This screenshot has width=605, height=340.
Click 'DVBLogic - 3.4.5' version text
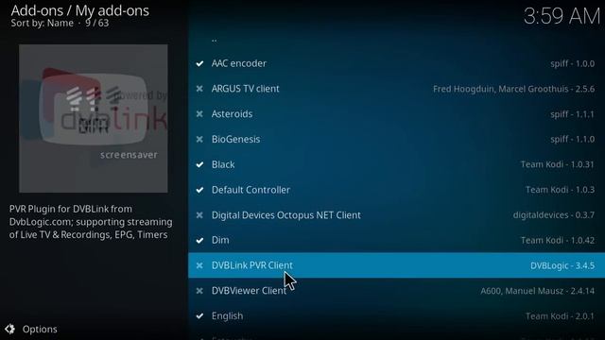click(x=562, y=265)
